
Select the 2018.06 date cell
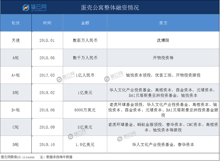click(x=47, y=110)
